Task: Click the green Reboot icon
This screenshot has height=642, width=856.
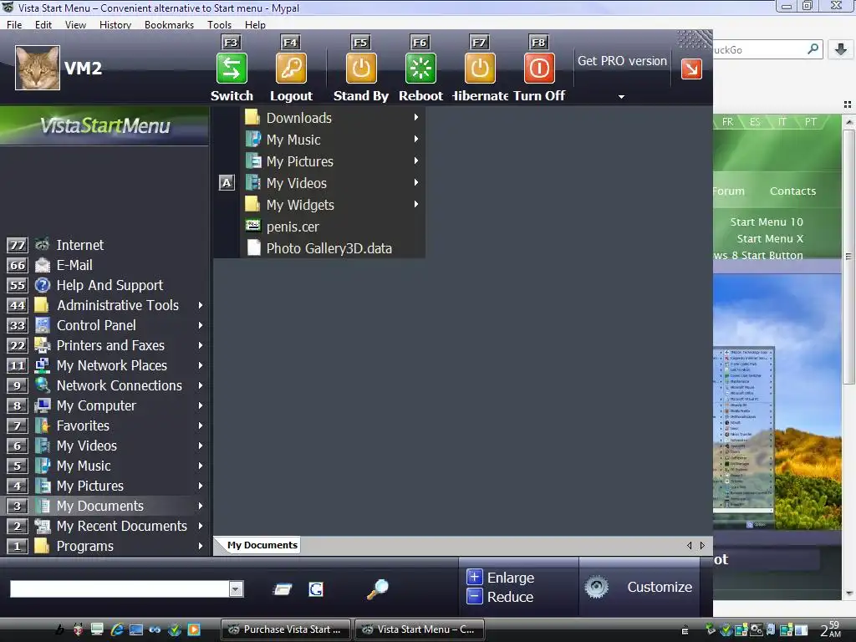Action: pyautogui.click(x=420, y=69)
